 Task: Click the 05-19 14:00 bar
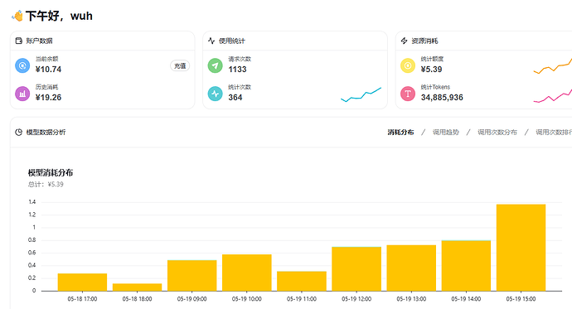pyautogui.click(x=466, y=265)
